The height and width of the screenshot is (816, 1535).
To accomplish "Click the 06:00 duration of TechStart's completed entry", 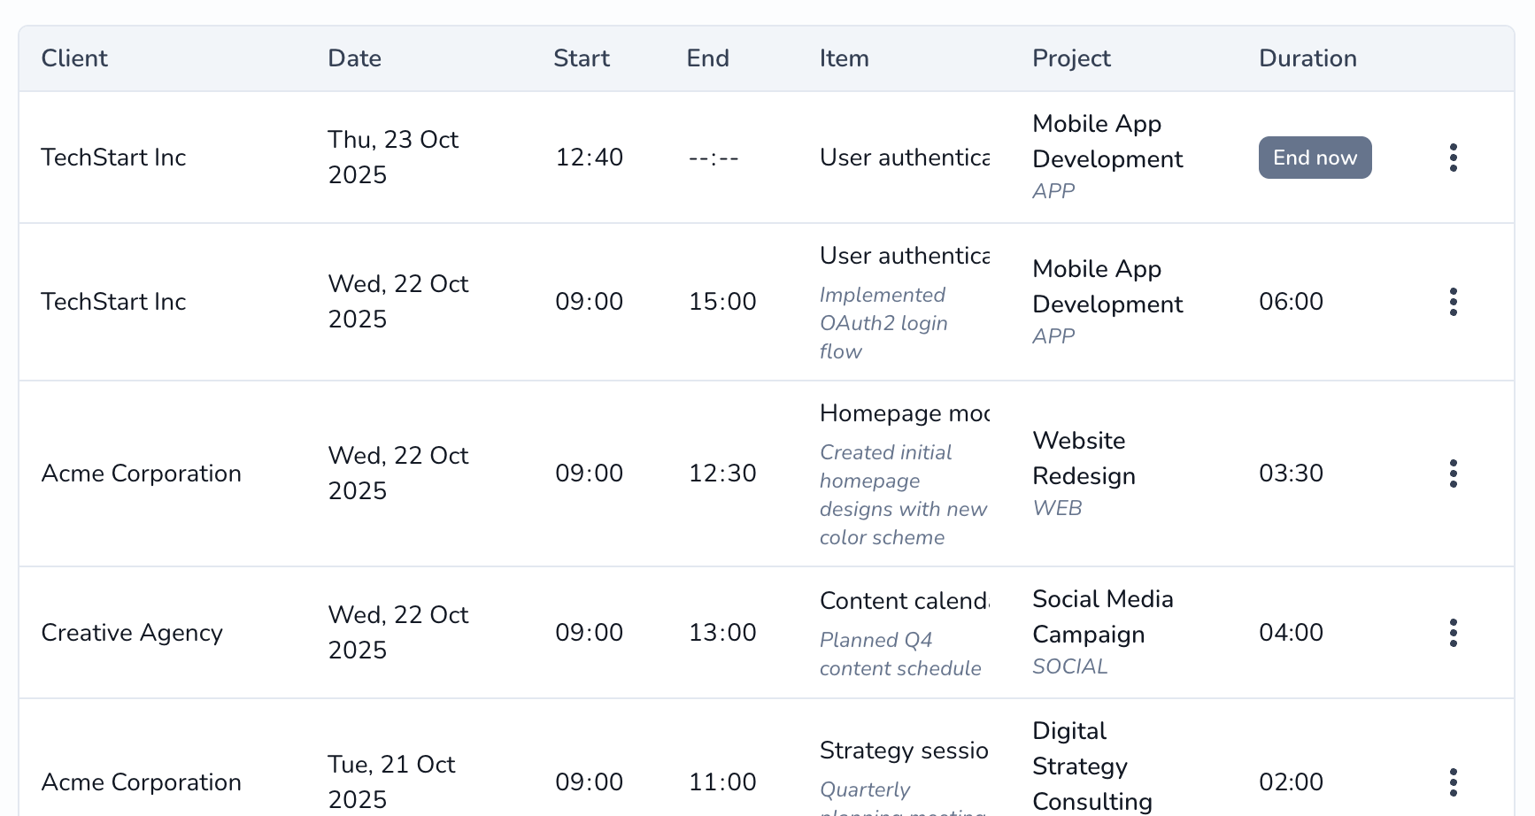I will pyautogui.click(x=1292, y=302).
